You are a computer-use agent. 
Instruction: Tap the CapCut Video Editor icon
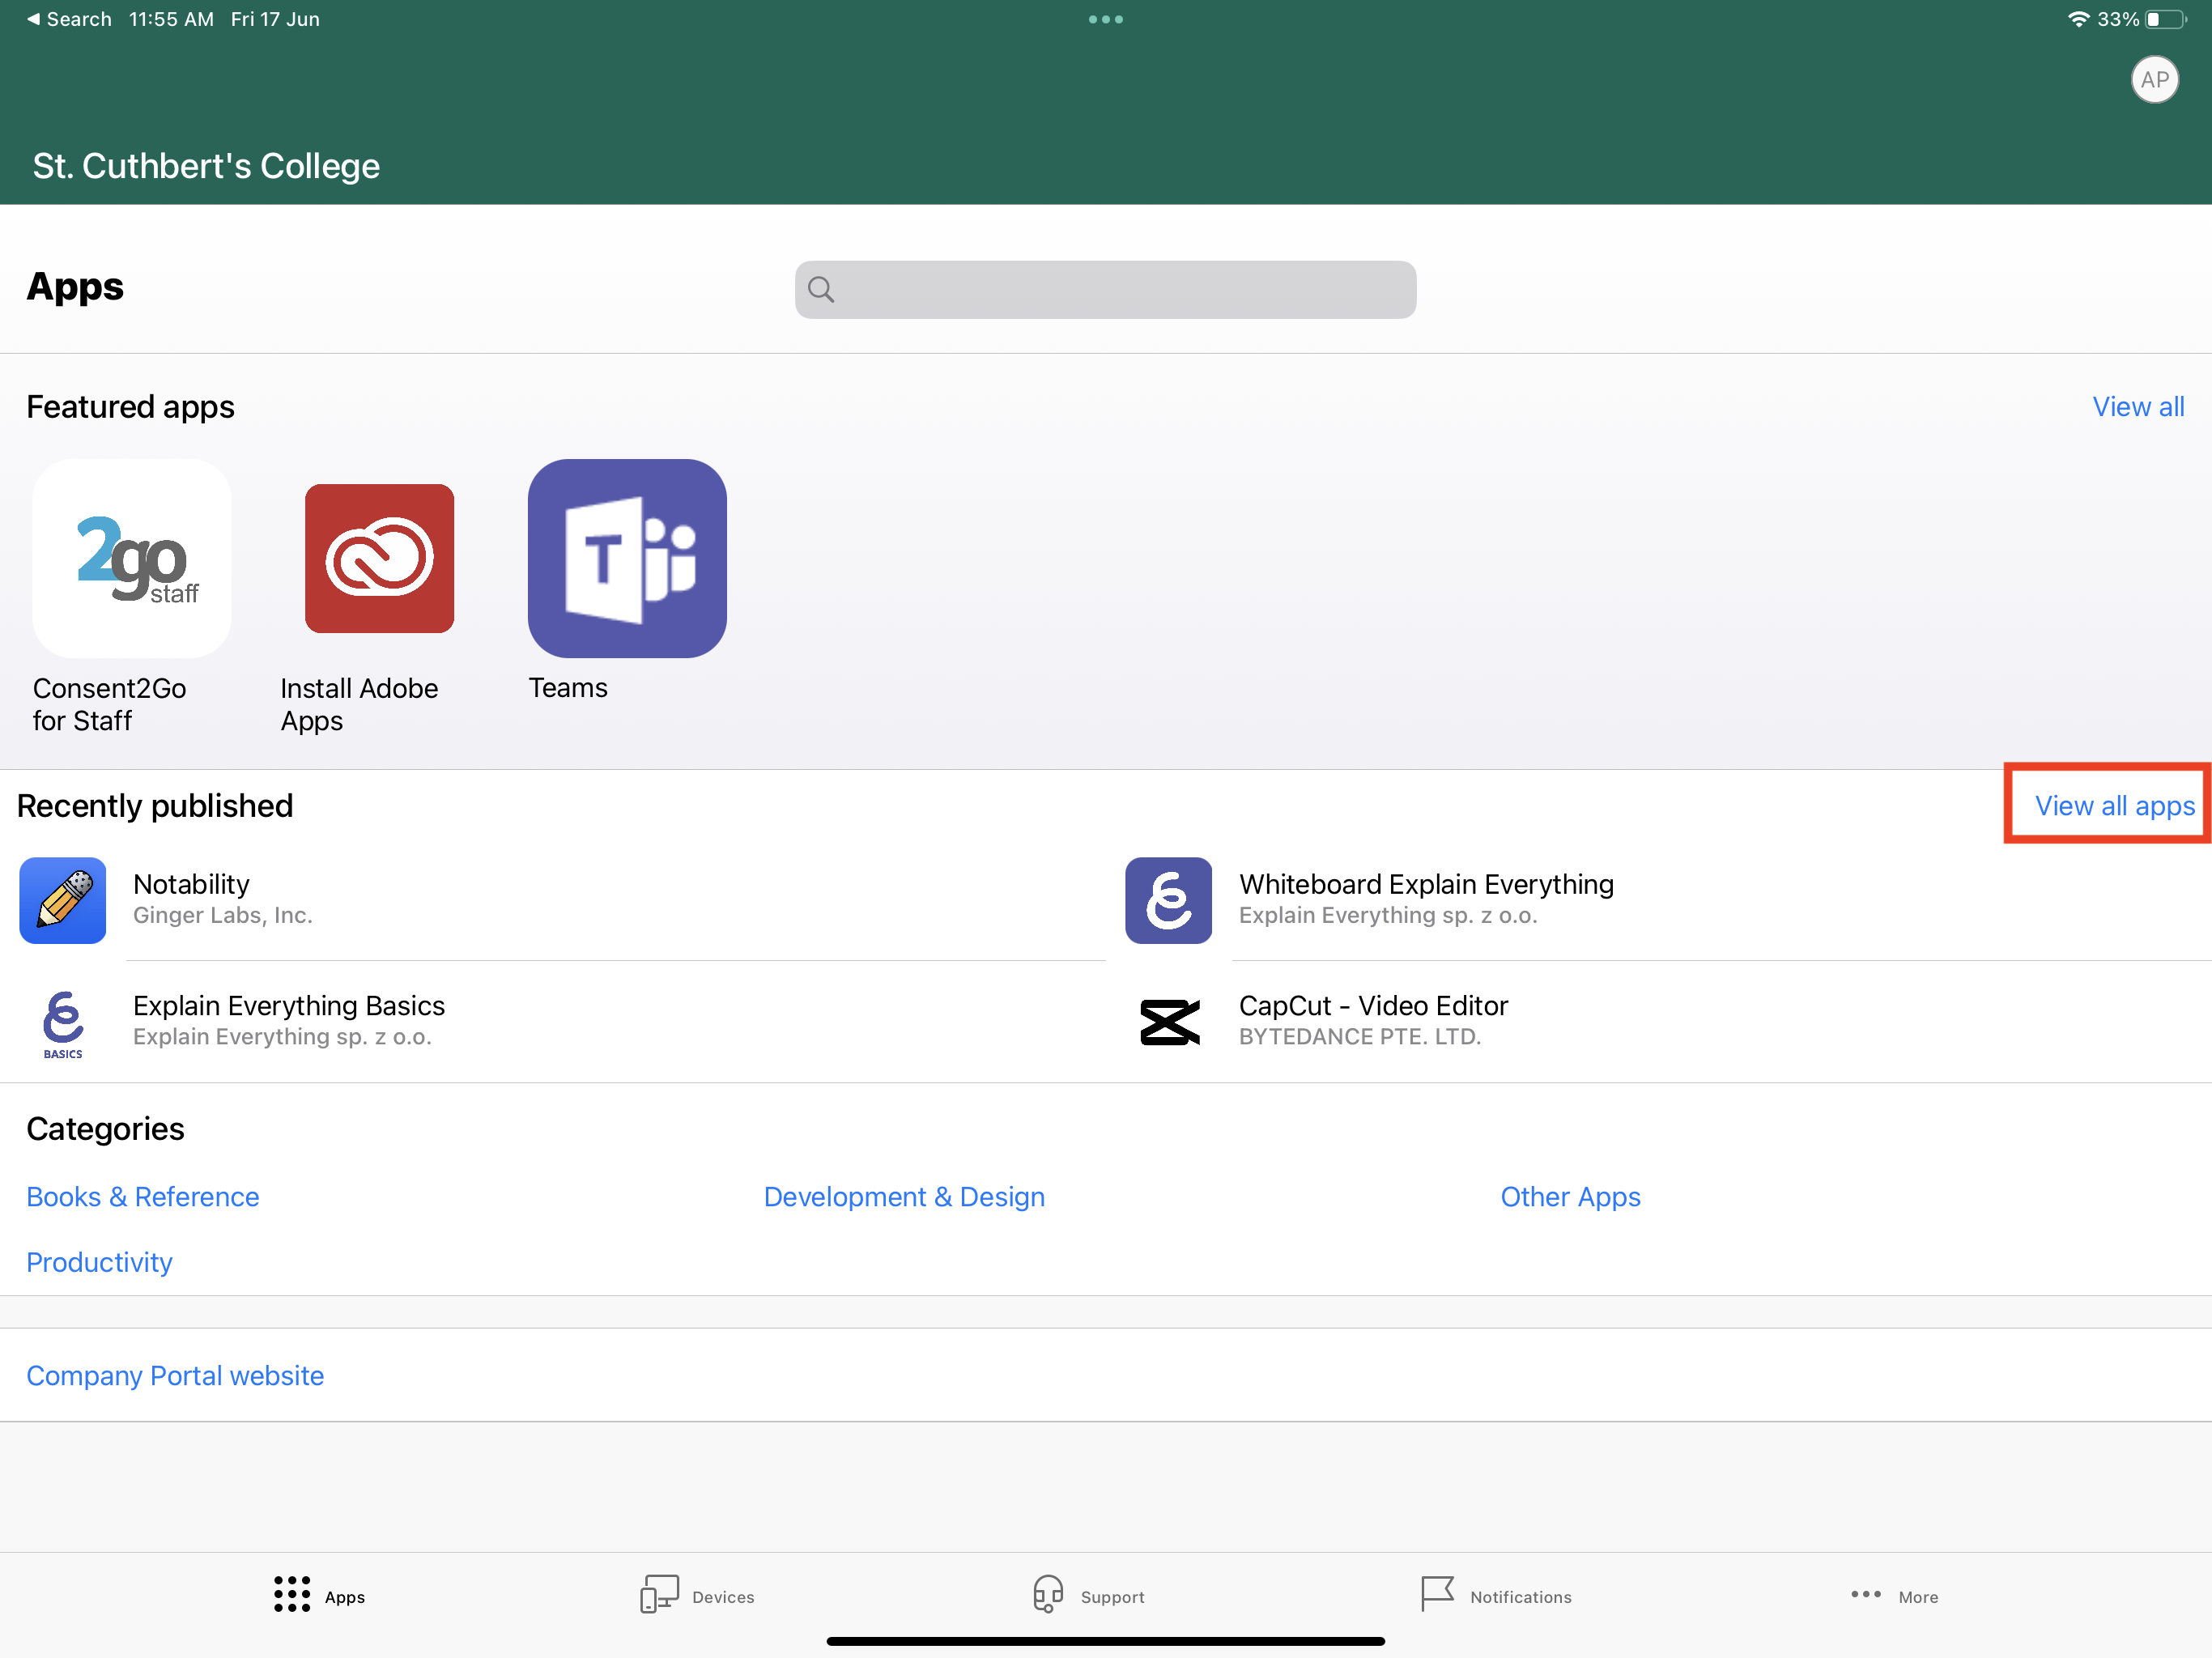(x=1169, y=1022)
